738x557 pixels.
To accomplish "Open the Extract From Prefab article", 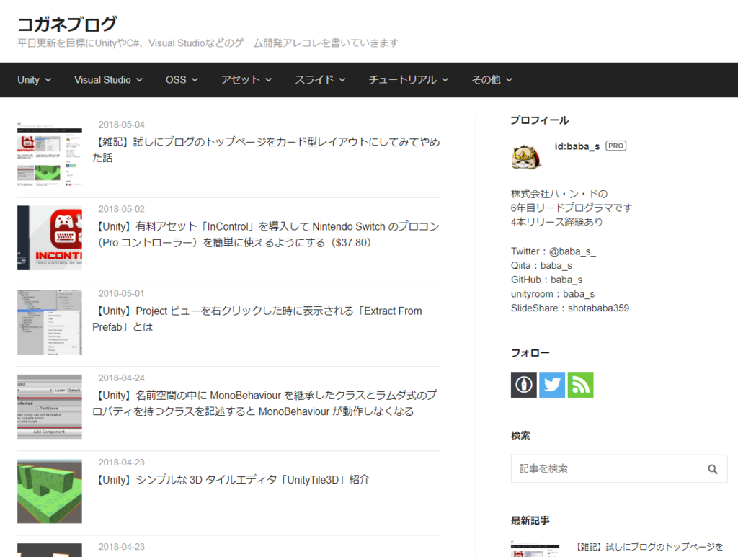I will click(258, 319).
